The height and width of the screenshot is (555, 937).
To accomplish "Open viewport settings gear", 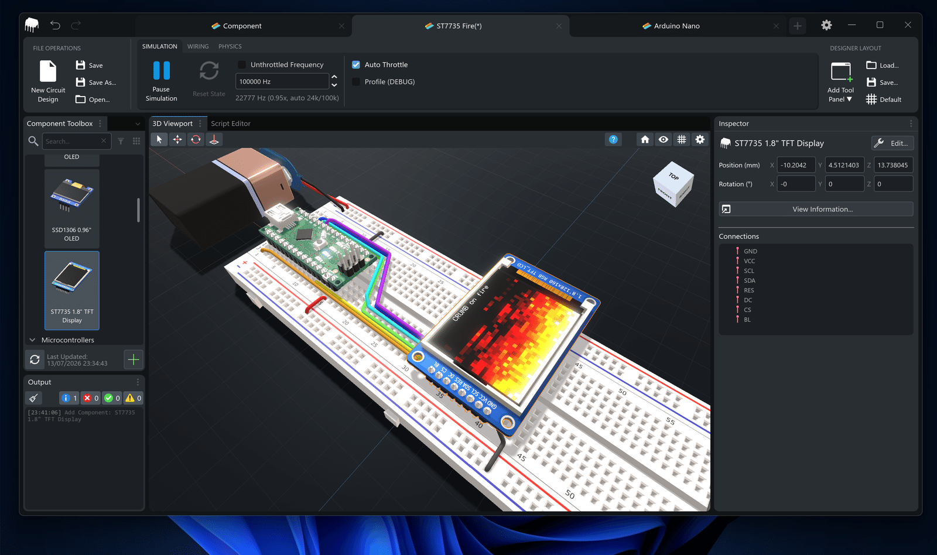I will (700, 139).
